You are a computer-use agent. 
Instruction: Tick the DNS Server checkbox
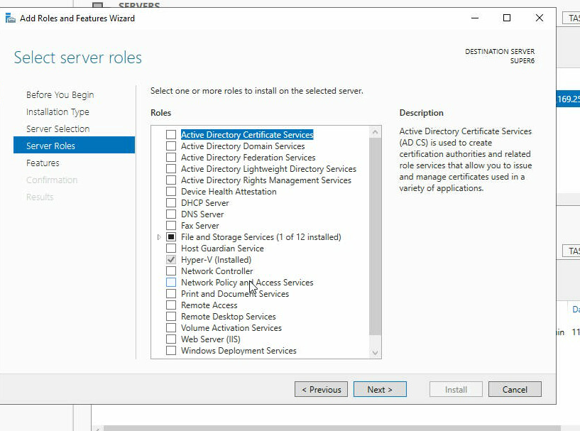coord(170,214)
